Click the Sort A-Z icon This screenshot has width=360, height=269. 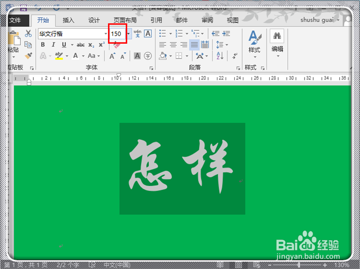tap(220, 56)
